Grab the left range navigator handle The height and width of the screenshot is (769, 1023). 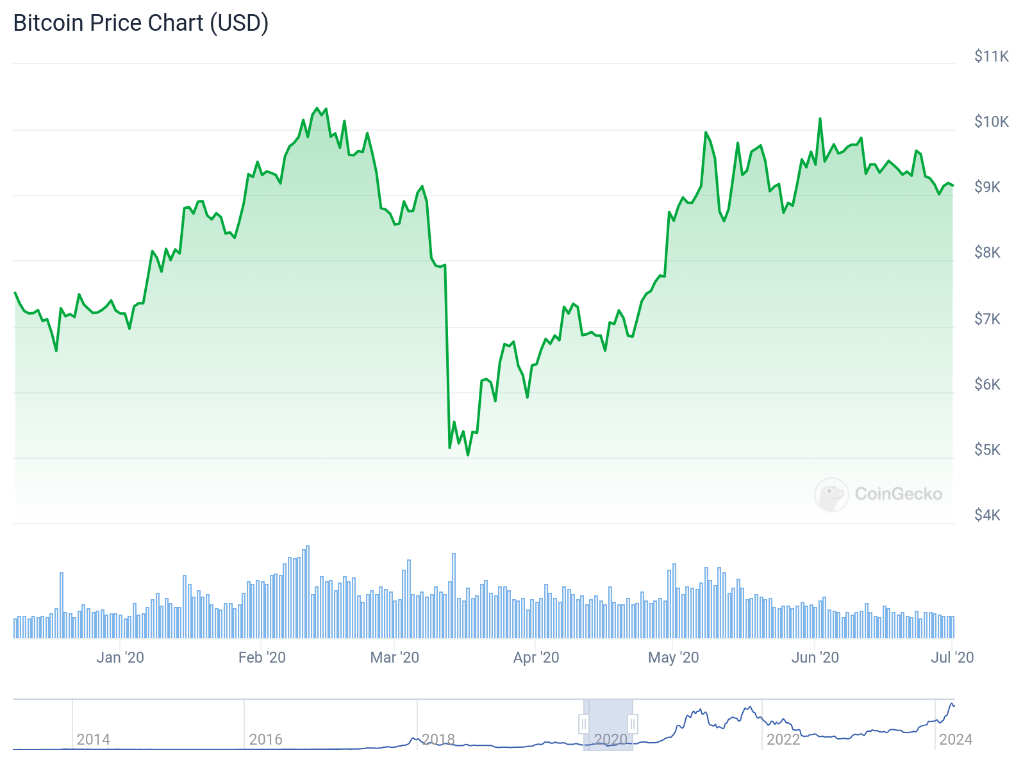click(x=584, y=724)
